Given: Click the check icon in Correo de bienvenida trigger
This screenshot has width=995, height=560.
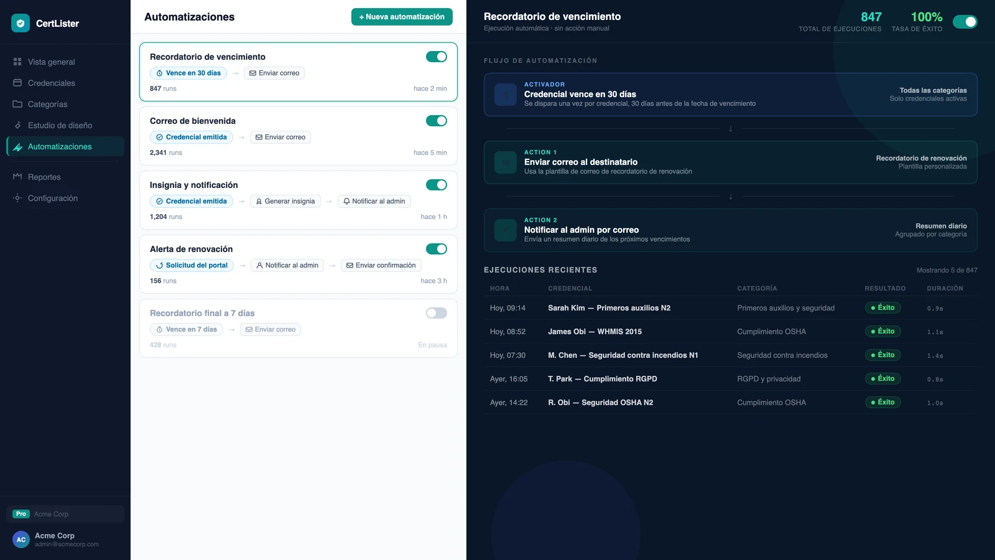Looking at the screenshot, I should [x=159, y=138].
